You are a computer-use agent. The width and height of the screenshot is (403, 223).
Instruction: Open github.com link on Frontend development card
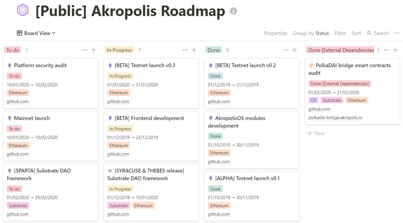(x=118, y=154)
